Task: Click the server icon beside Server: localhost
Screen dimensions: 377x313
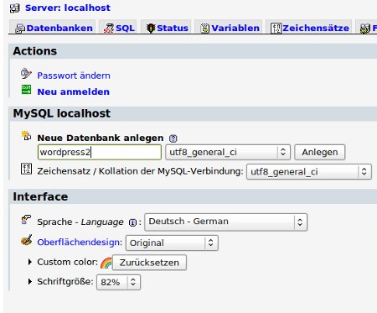Action: (15, 8)
